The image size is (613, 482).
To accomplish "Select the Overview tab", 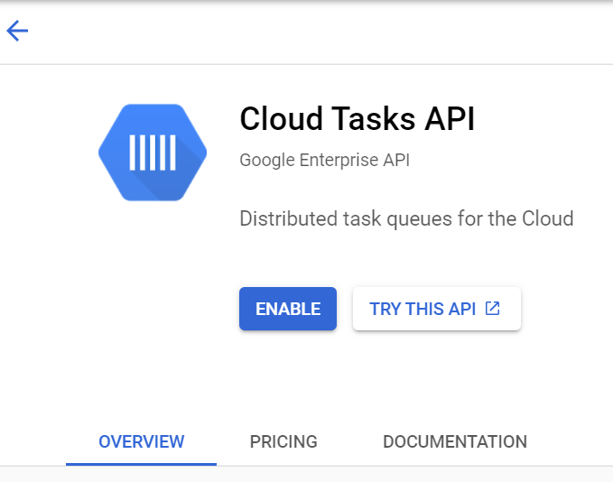I will pyautogui.click(x=141, y=441).
